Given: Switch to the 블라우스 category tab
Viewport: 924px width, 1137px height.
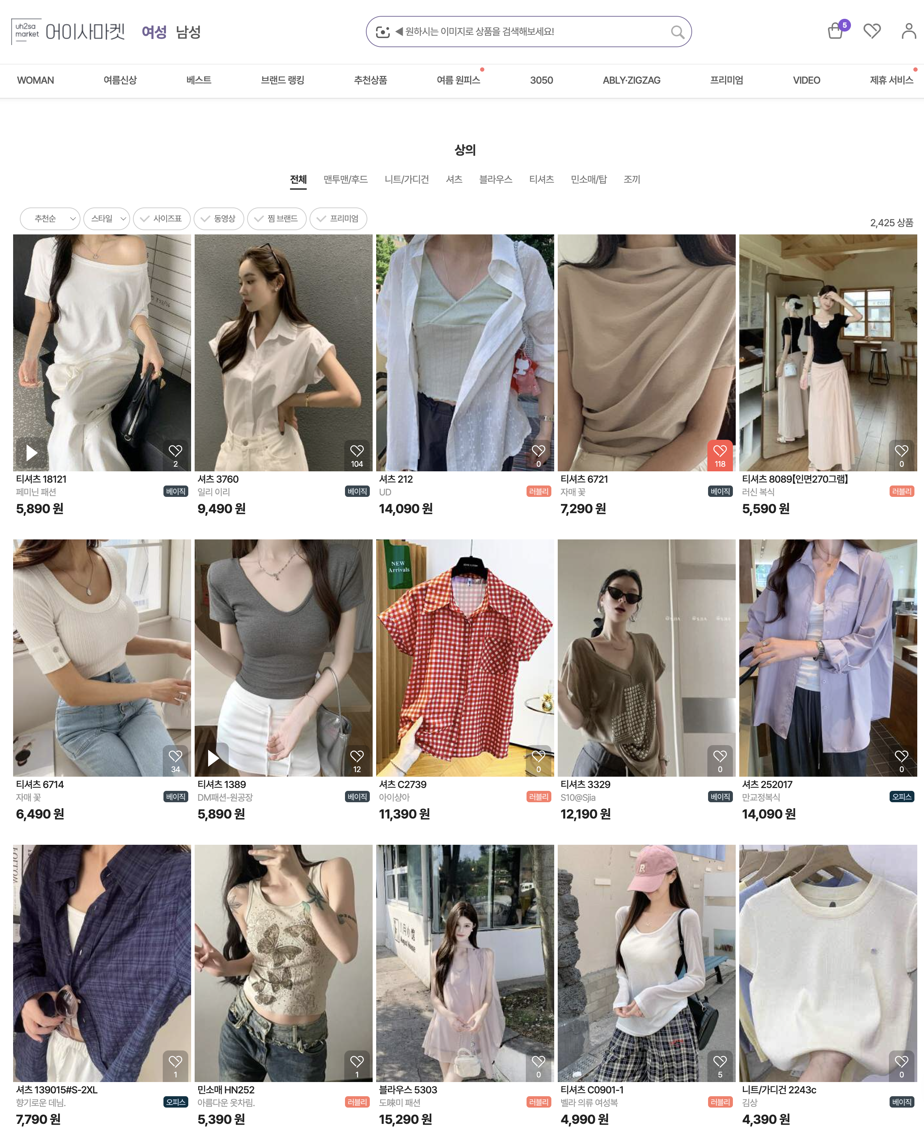Looking at the screenshot, I should [x=495, y=179].
